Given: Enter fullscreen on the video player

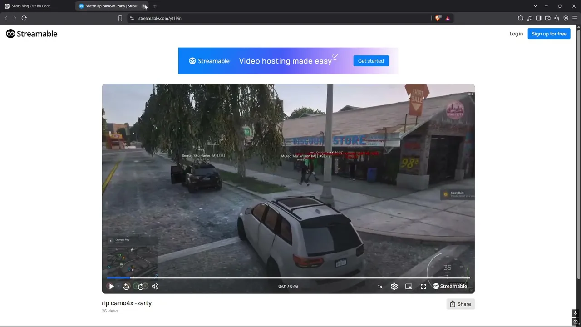Looking at the screenshot, I should (x=423, y=287).
